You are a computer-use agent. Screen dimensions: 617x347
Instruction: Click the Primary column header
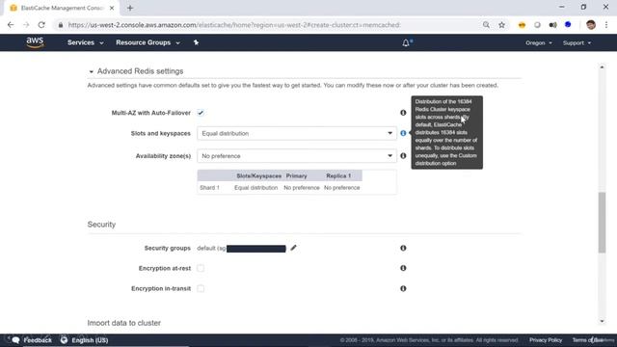pyautogui.click(x=296, y=175)
